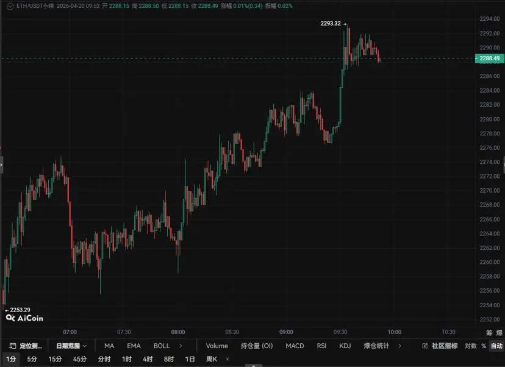Select the 周K timeframe tab
Image resolution: width=505 pixels, height=367 pixels.
point(212,359)
